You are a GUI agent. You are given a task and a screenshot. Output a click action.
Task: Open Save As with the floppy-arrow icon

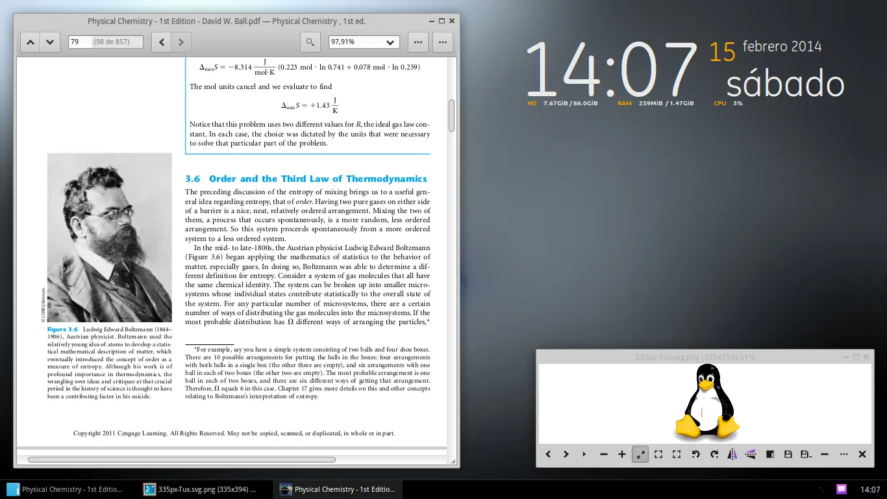point(806,454)
